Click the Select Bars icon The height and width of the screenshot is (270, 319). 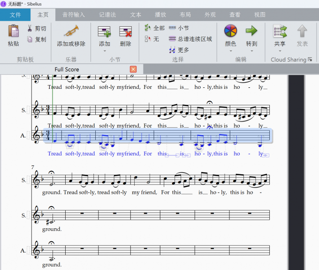[x=172, y=28]
